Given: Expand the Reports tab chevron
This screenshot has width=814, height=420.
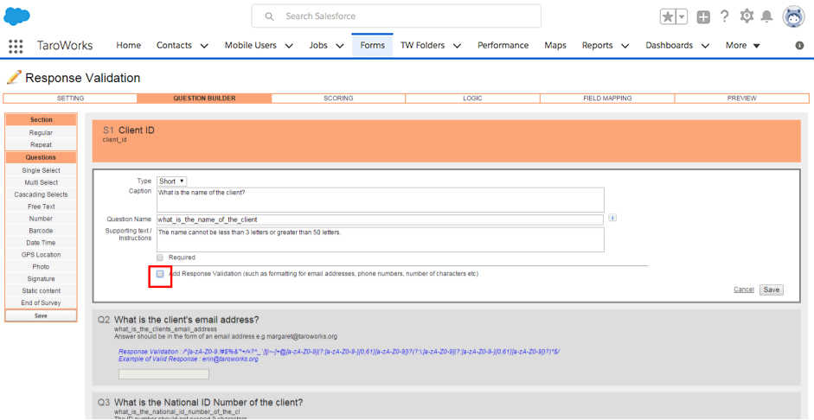Looking at the screenshot, I should (625, 46).
